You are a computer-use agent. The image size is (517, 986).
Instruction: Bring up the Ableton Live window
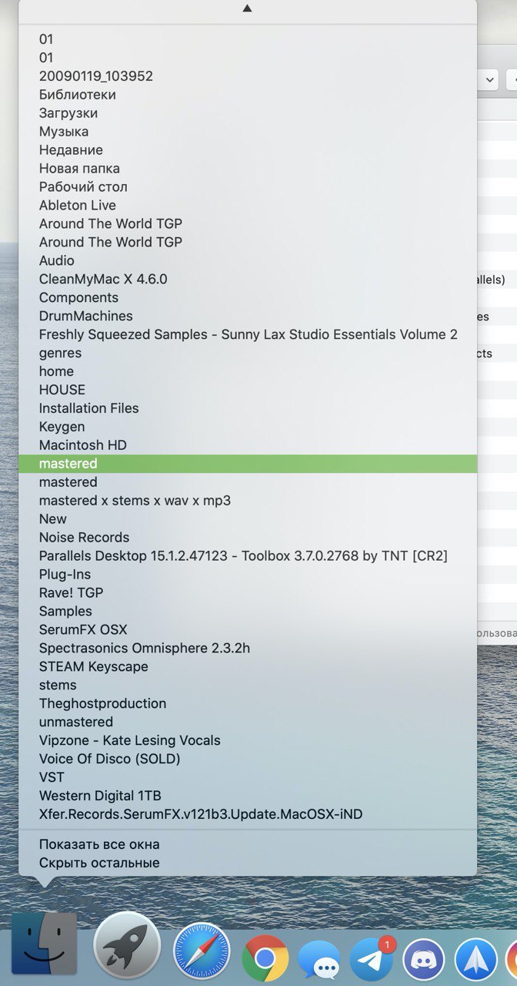(248, 205)
